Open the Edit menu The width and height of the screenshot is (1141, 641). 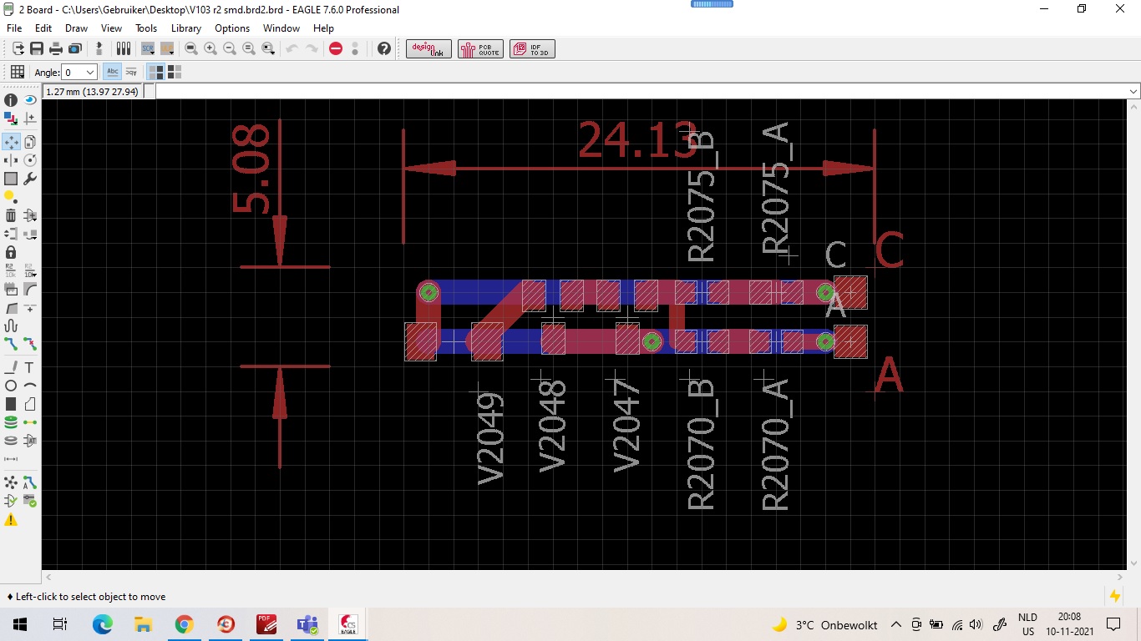tap(43, 28)
